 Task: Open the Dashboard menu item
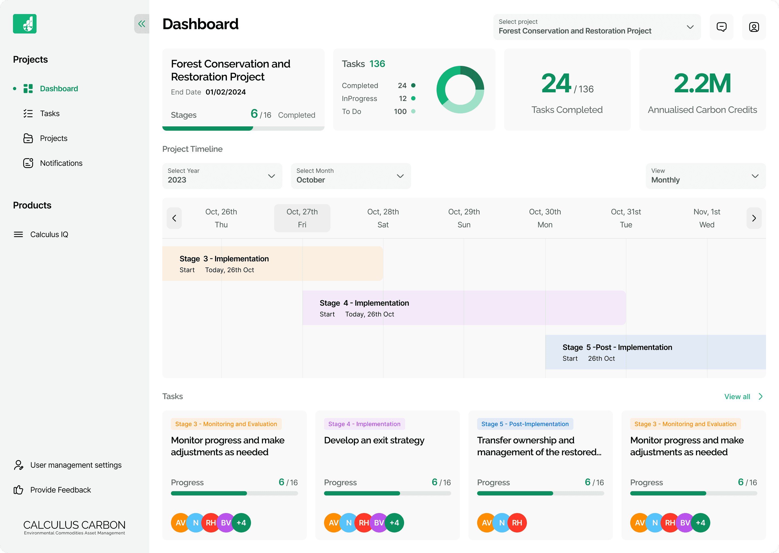coord(59,89)
